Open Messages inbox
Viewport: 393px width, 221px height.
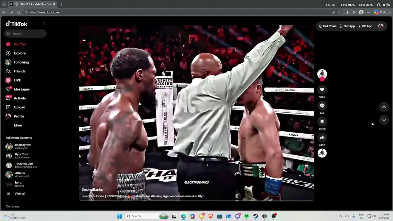(x=21, y=89)
